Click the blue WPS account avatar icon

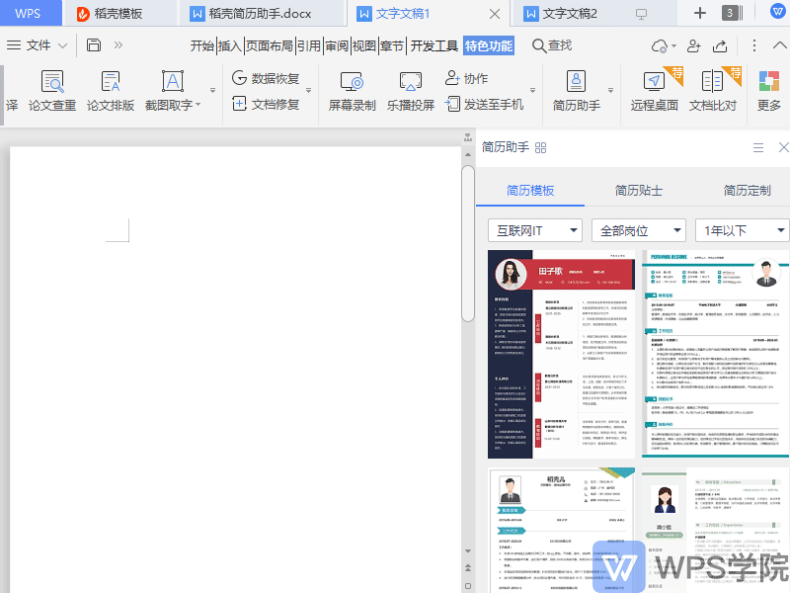[x=777, y=12]
